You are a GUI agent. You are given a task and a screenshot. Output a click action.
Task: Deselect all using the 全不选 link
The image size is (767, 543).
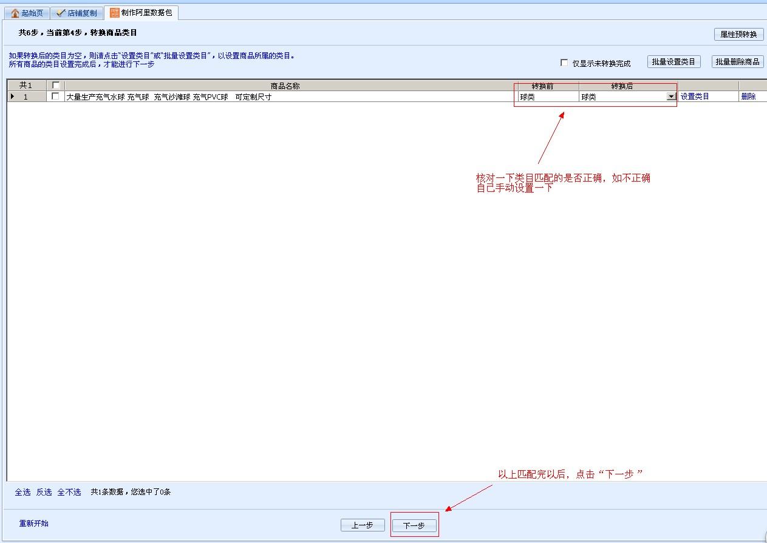[69, 492]
